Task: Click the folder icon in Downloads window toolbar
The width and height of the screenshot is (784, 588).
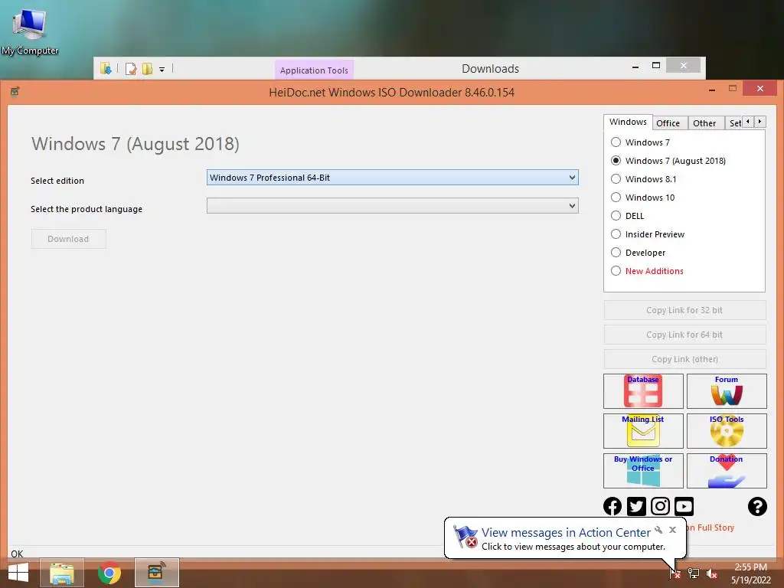Action: 106,68
